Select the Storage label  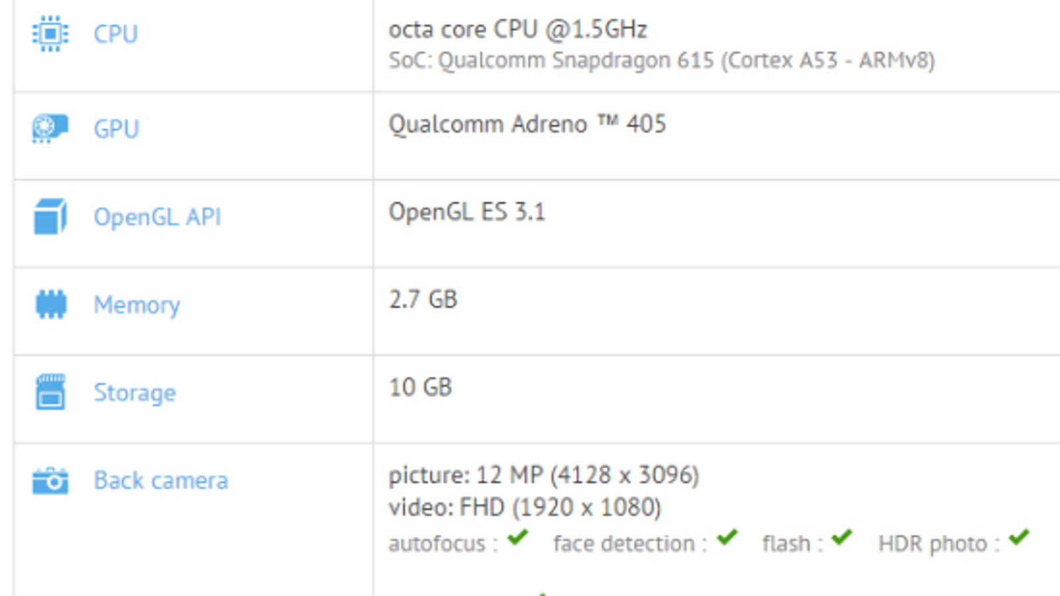(135, 393)
